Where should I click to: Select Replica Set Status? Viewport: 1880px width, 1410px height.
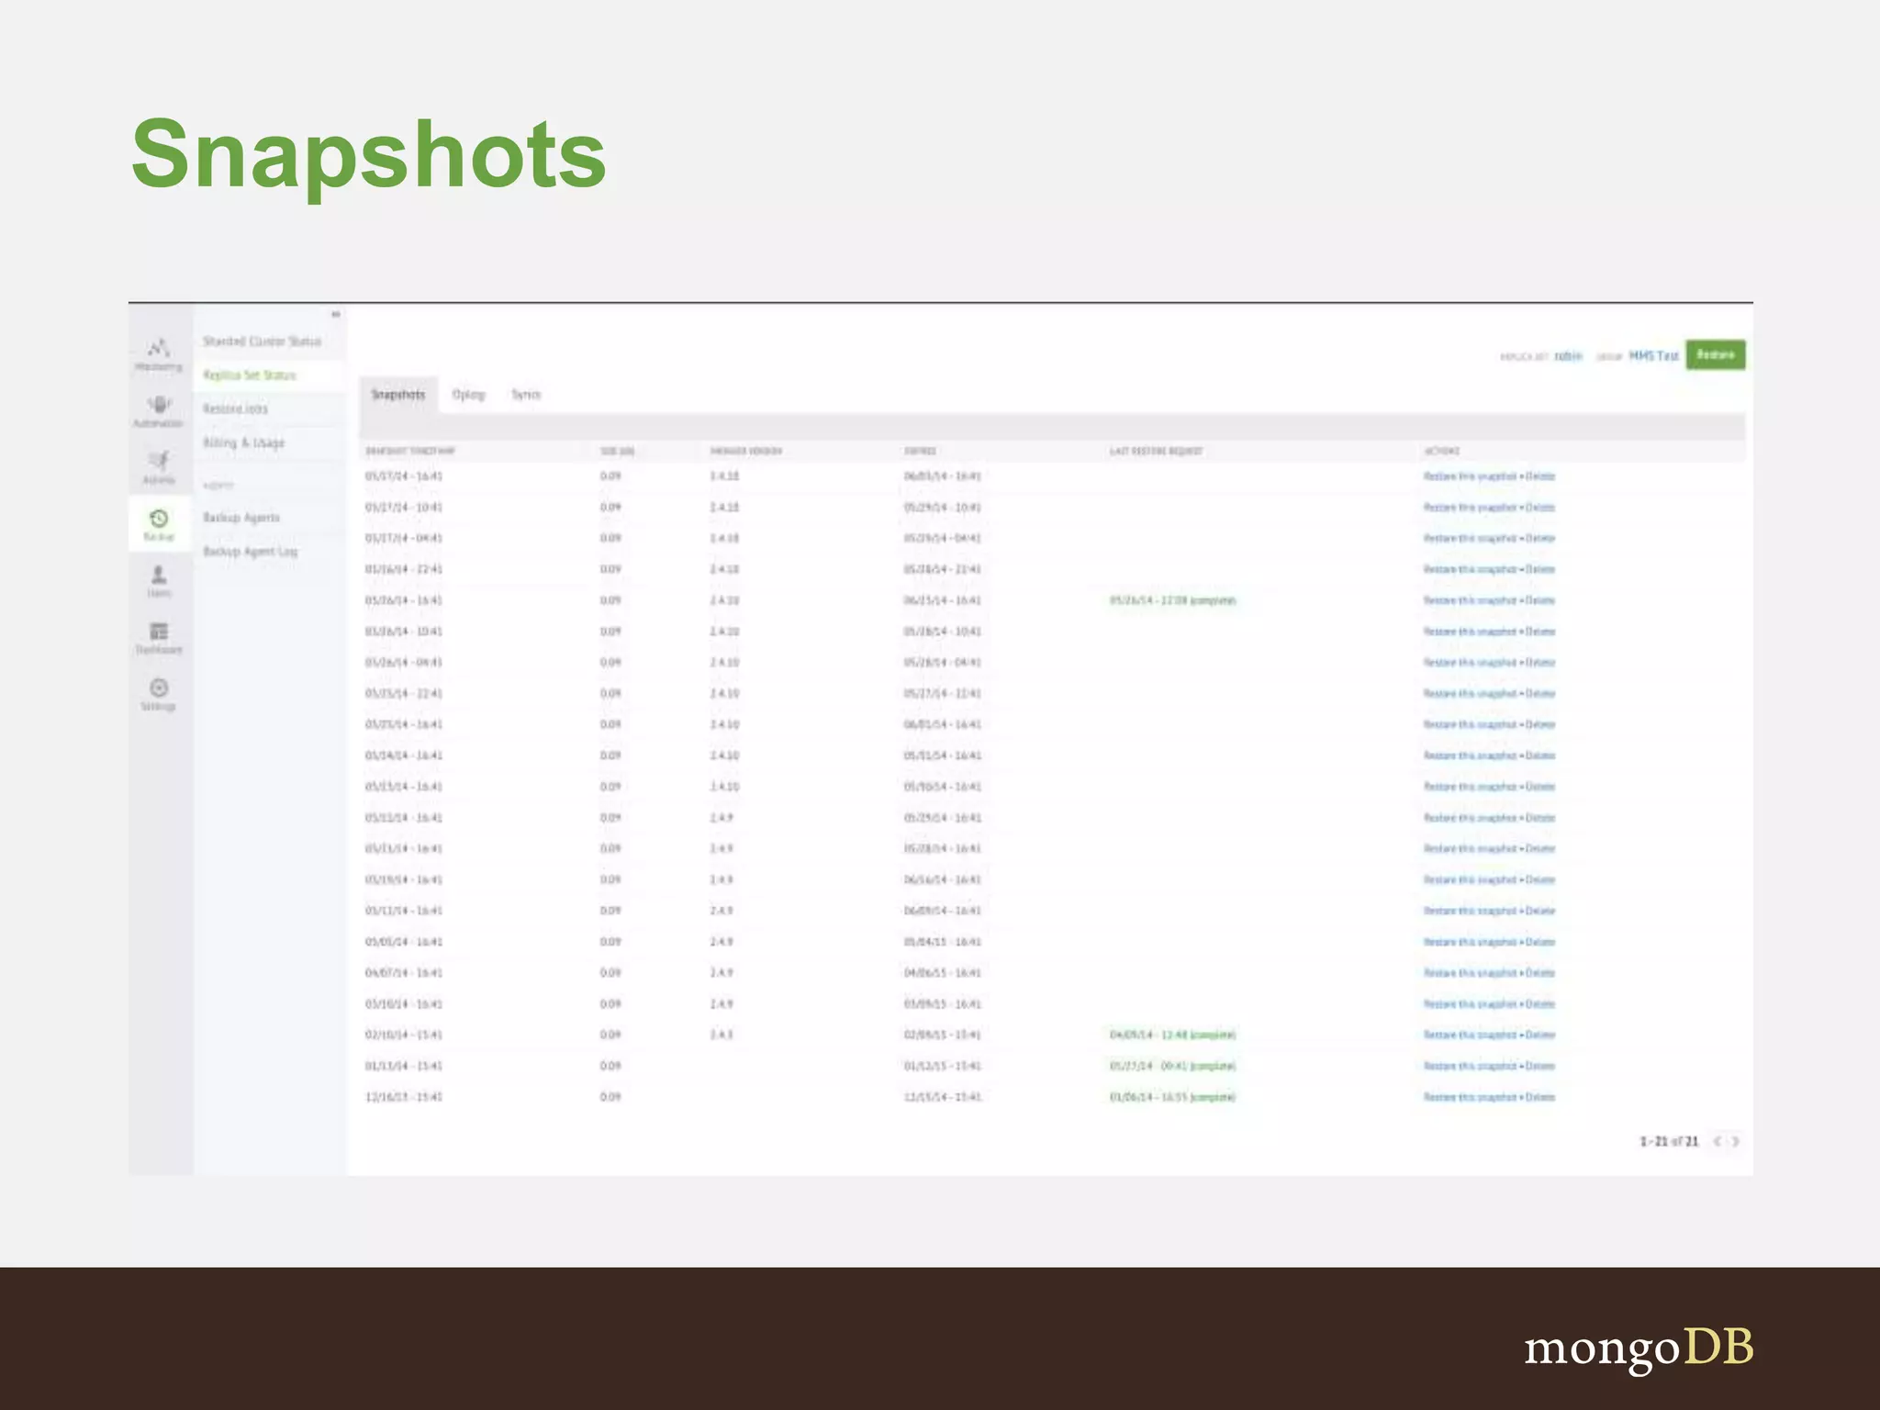pos(250,375)
